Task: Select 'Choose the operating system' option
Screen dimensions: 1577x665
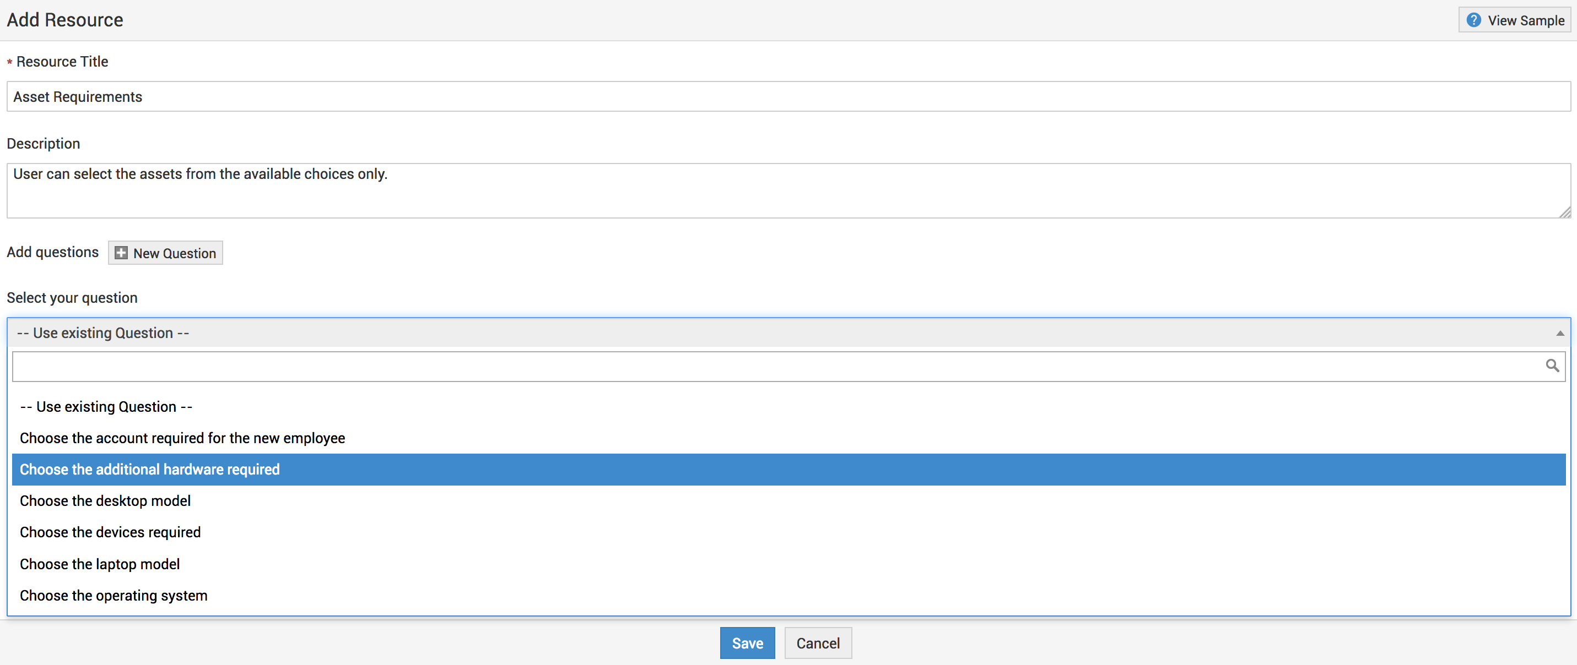Action: (114, 595)
